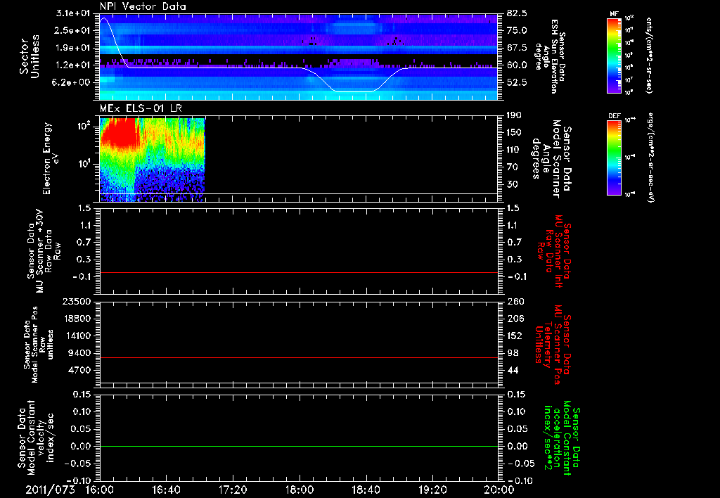Click the "NF" label above the color bar
720x498 pixels.
(x=614, y=14)
